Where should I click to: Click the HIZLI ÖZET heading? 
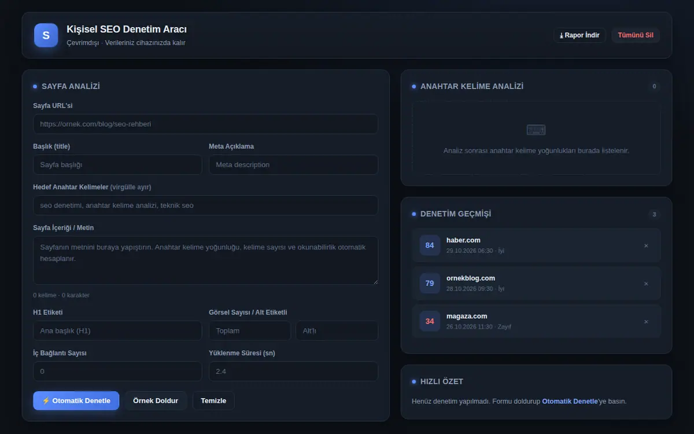[442, 382]
